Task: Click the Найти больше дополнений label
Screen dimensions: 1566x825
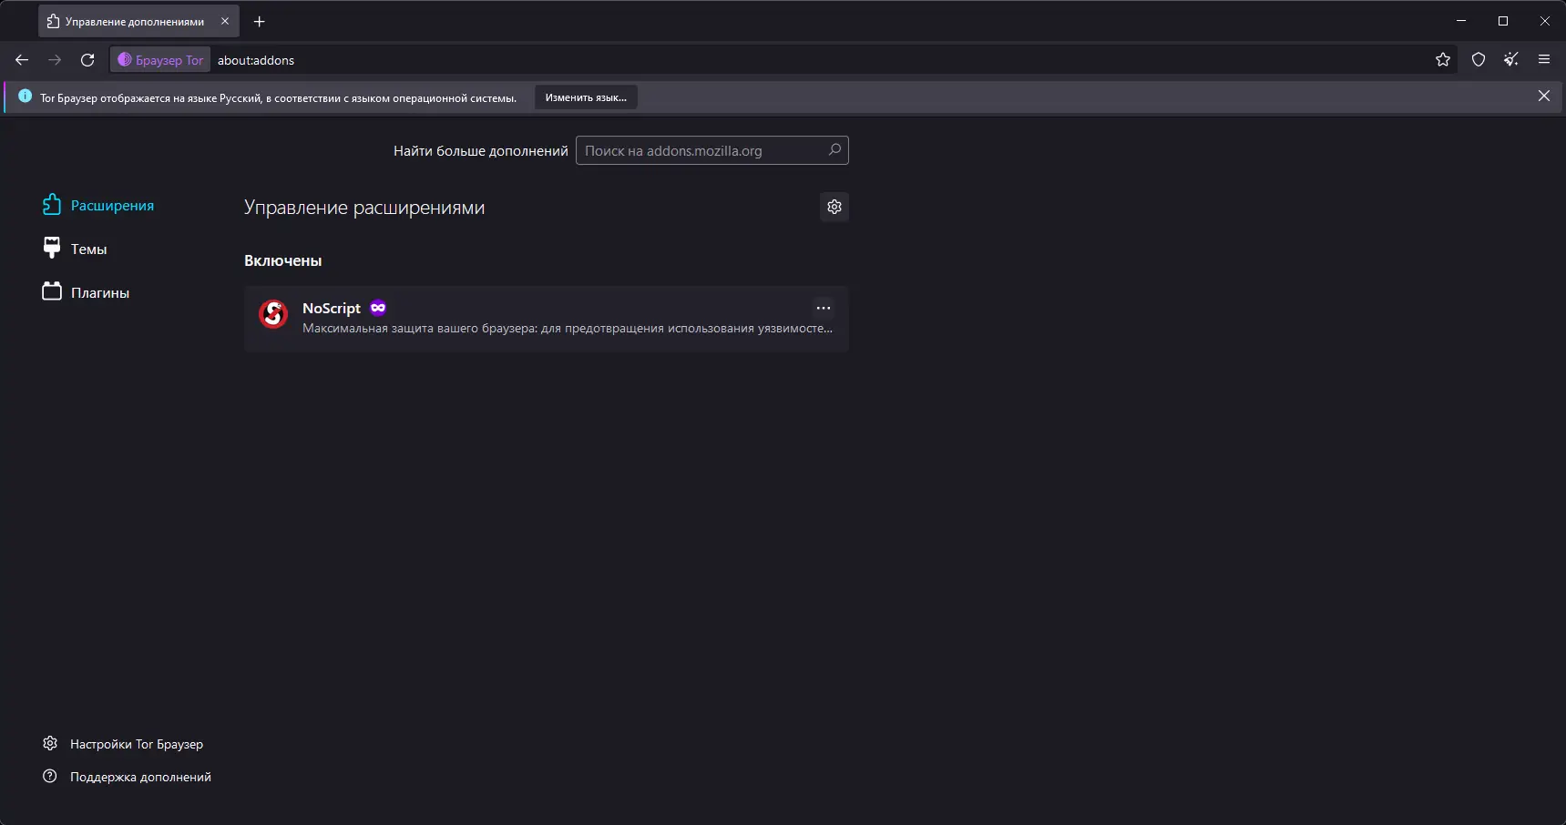Action: (481, 151)
